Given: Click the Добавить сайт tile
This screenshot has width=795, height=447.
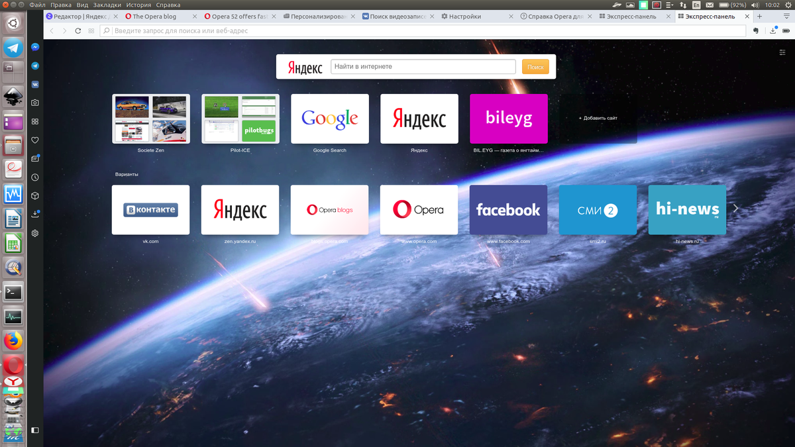Looking at the screenshot, I should (598, 119).
